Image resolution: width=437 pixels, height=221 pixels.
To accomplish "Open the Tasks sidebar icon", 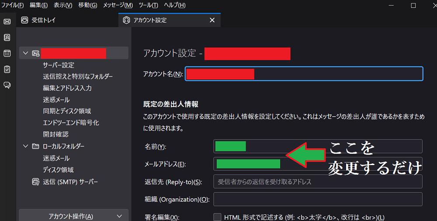I will [7, 69].
